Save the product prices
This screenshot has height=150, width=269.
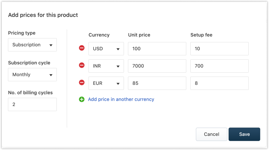(x=244, y=134)
